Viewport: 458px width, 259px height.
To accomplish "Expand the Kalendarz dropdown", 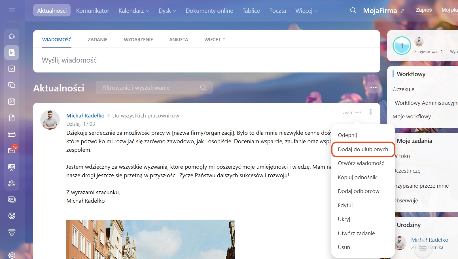I will click(133, 11).
